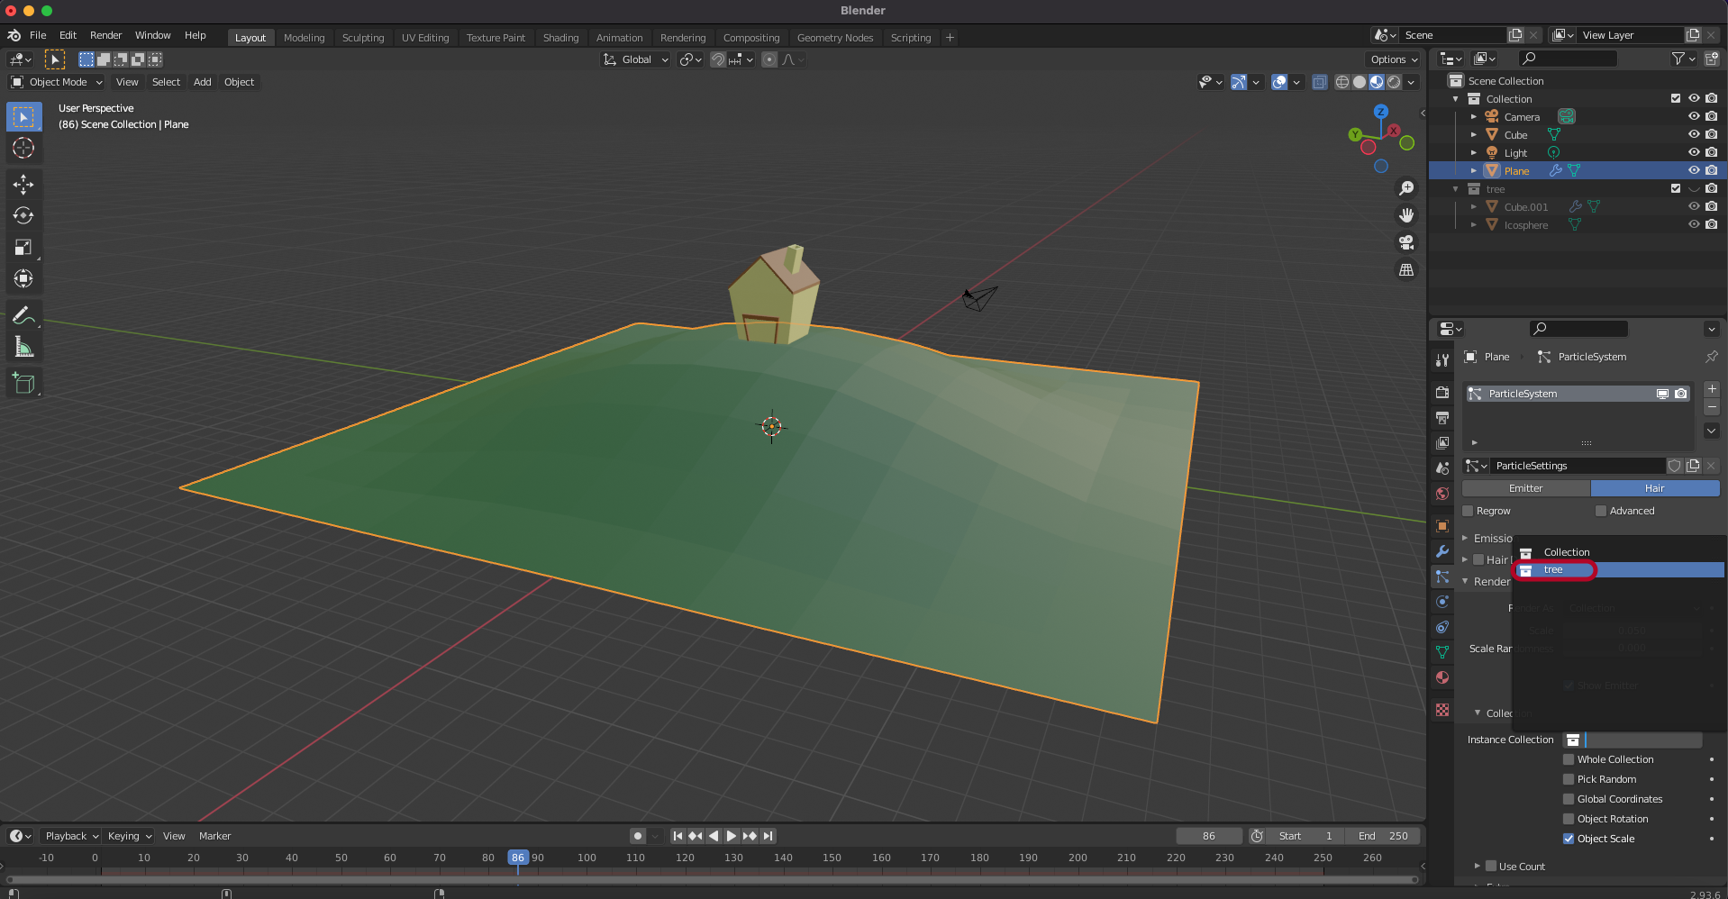
Task: Toggle camera view icon
Action: [1405, 242]
